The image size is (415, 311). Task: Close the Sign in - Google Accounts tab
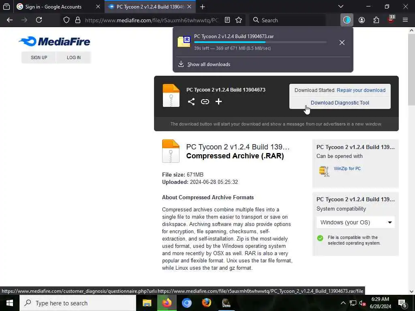[x=98, y=7]
